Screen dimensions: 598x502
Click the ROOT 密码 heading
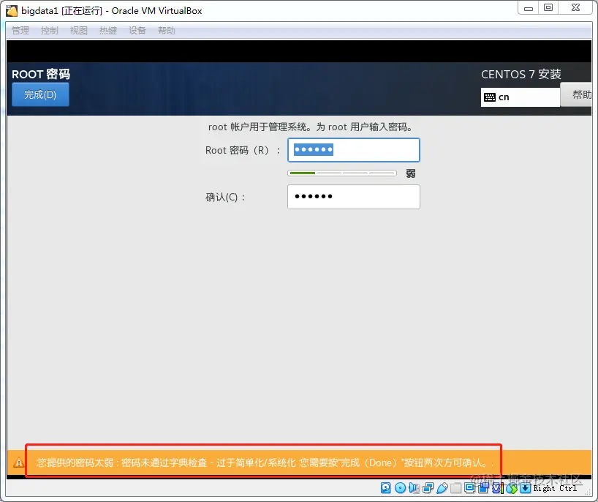point(41,74)
